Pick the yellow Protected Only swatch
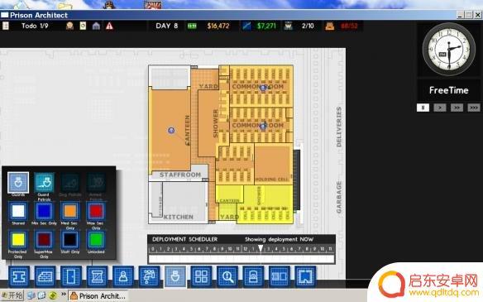 pyautogui.click(x=18, y=240)
